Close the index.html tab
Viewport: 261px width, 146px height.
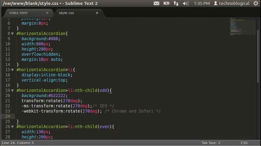tap(47, 13)
